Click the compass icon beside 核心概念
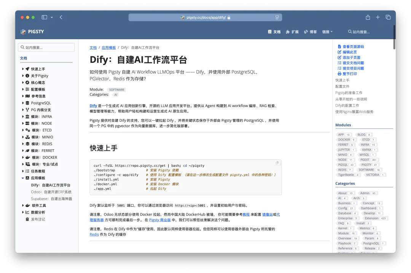Image resolution: width=411 pixels, height=273 pixels. (27, 83)
